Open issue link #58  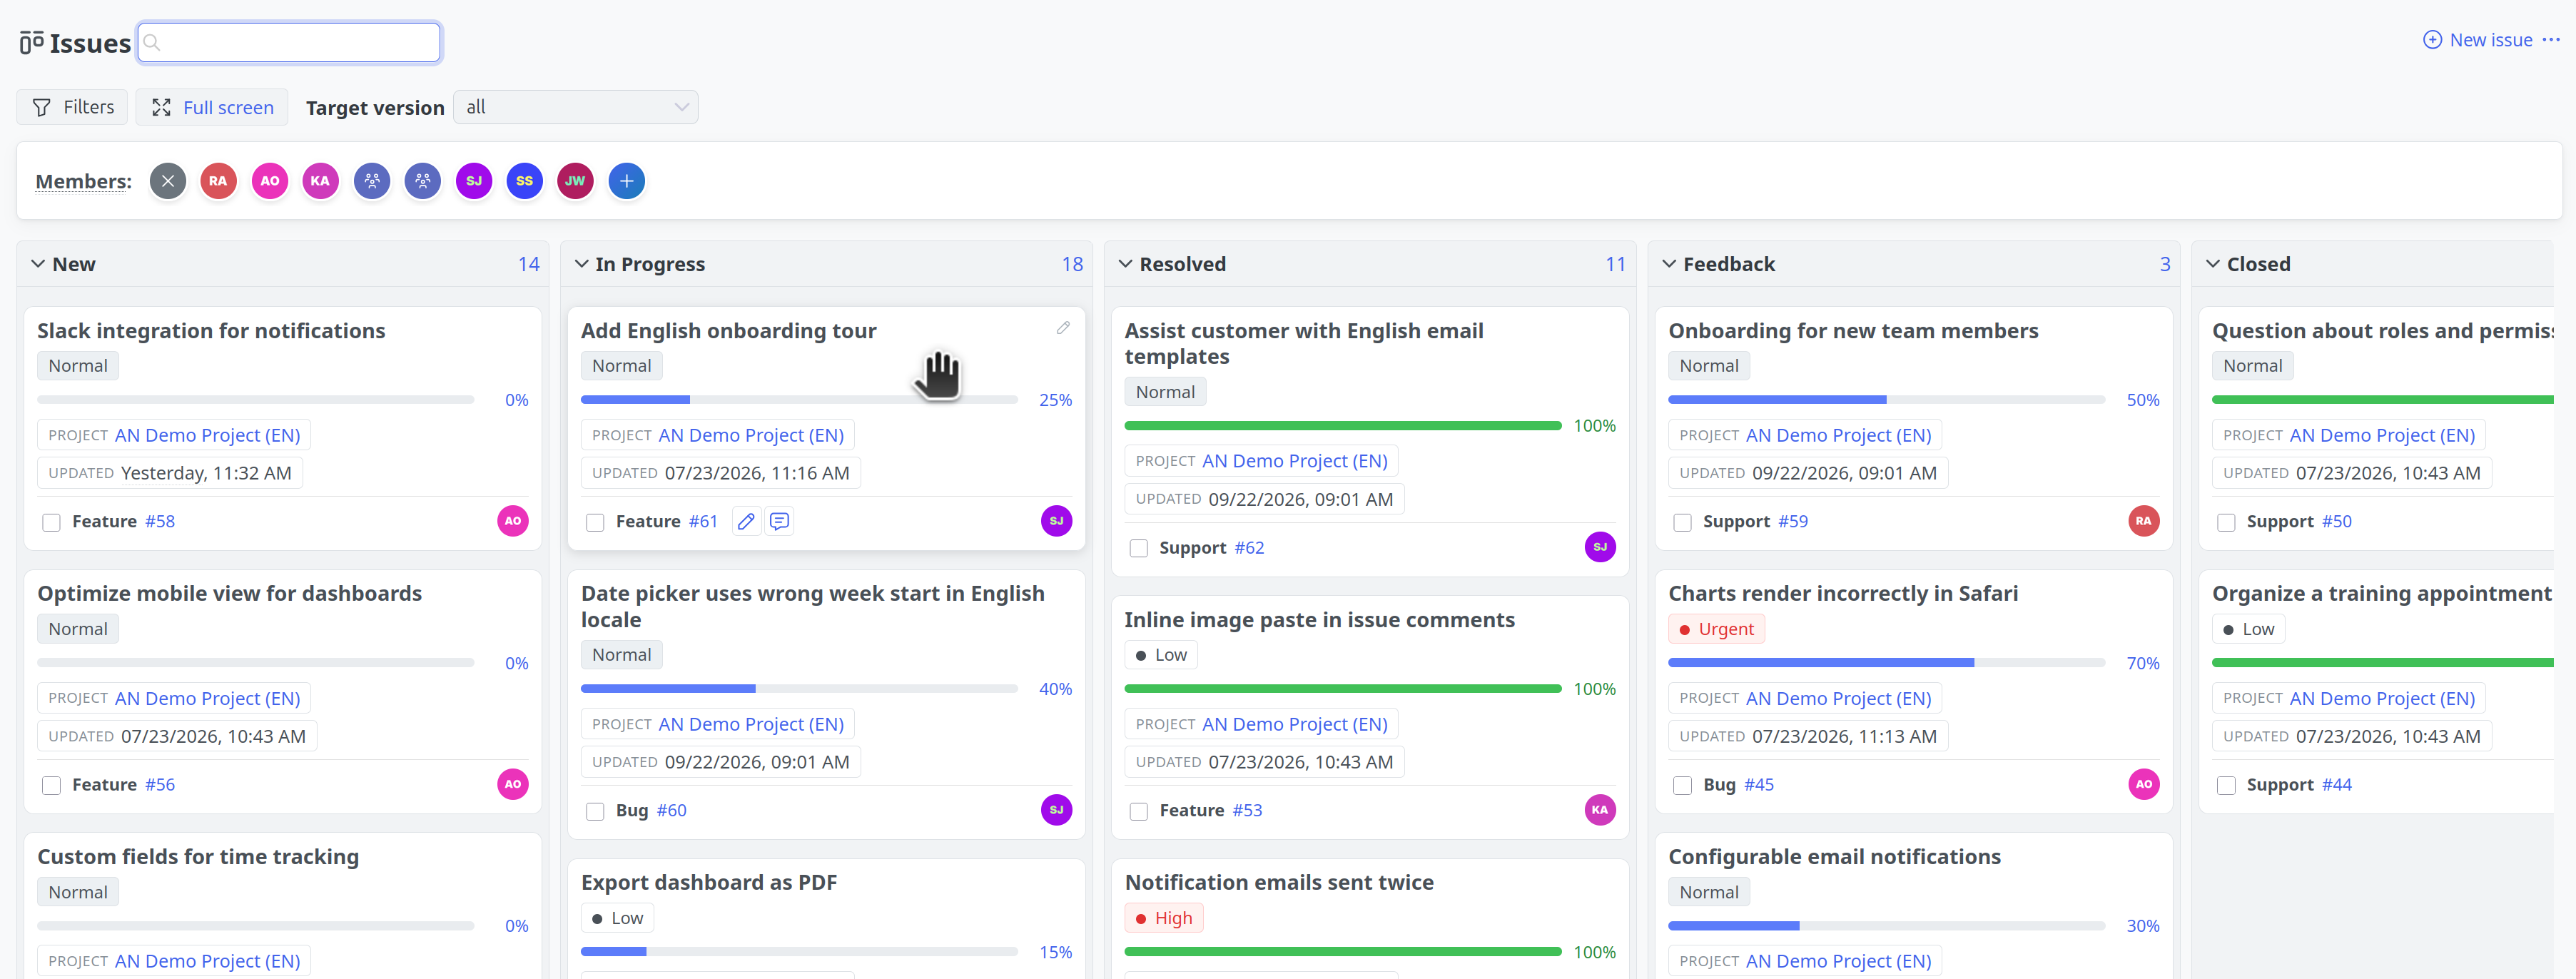(x=160, y=521)
